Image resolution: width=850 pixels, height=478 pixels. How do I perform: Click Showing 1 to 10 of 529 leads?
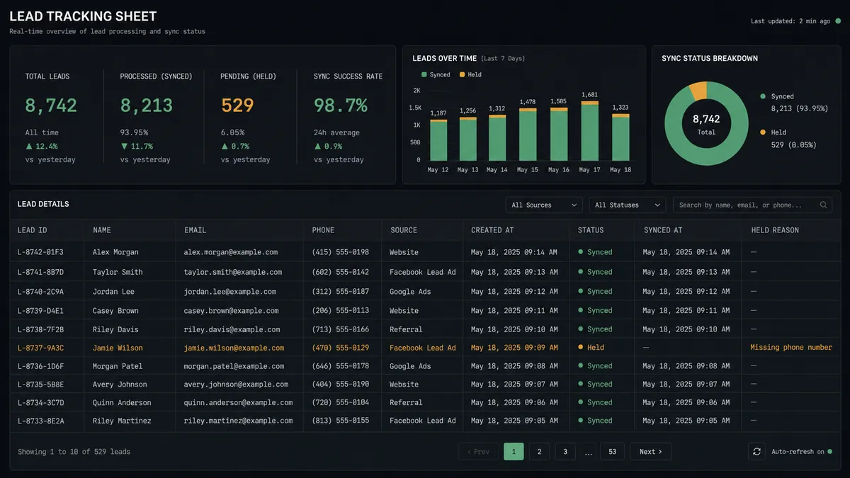(74, 452)
